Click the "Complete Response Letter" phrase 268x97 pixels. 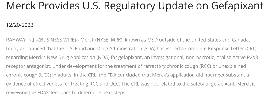tap(214, 49)
